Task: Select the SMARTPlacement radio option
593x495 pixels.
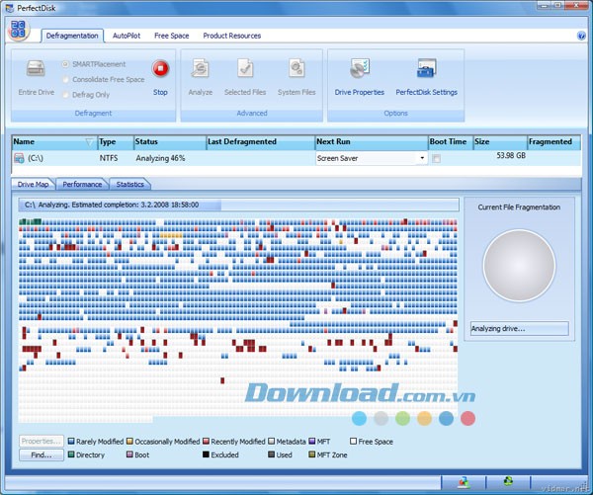Action: [66, 64]
